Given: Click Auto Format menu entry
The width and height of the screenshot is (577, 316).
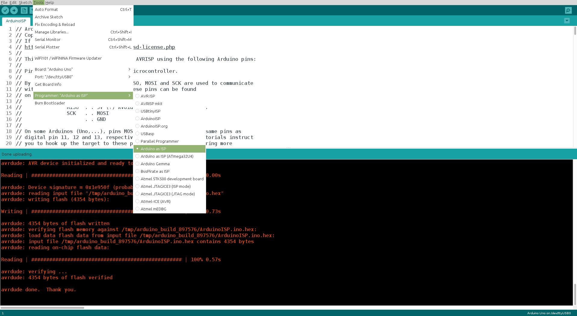Looking at the screenshot, I should pos(83,9).
